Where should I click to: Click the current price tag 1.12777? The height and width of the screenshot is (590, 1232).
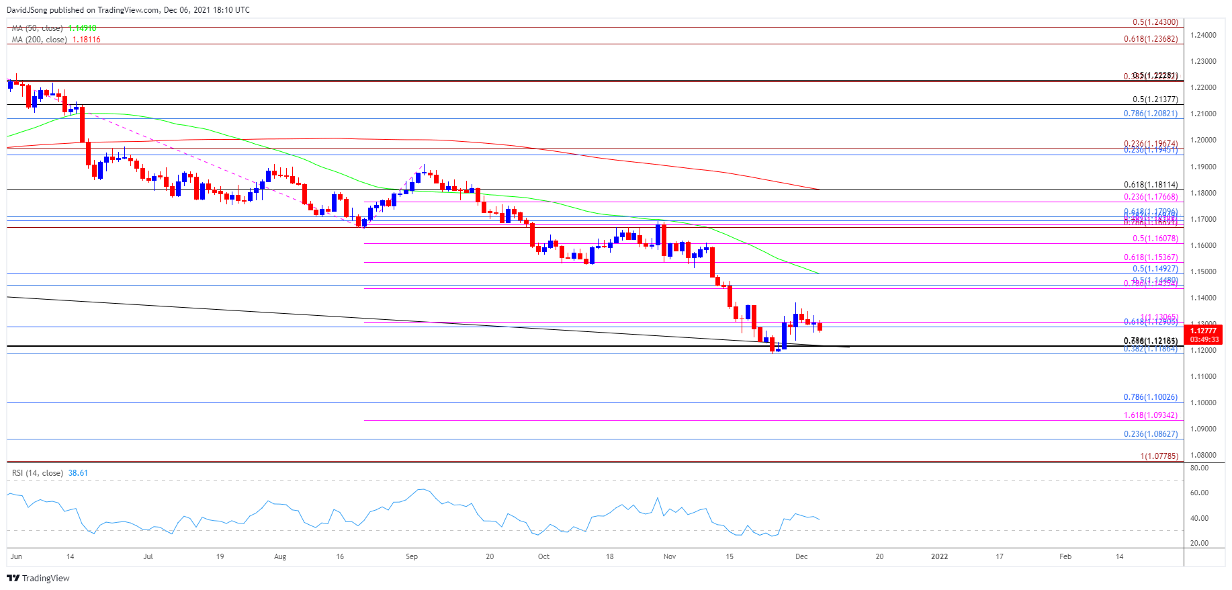coord(1203,331)
